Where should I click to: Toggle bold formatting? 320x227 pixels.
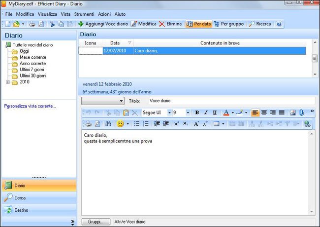(197, 113)
